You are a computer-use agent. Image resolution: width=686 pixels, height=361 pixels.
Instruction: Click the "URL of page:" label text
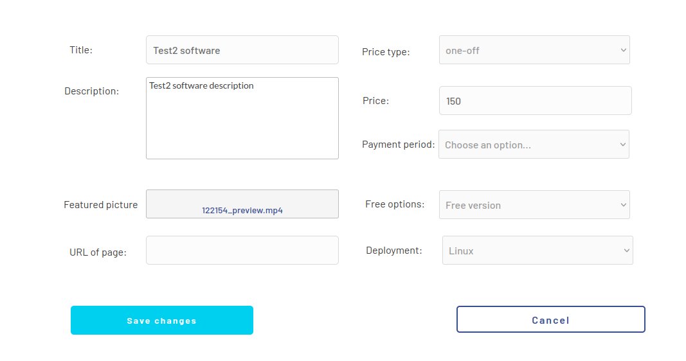98,252
